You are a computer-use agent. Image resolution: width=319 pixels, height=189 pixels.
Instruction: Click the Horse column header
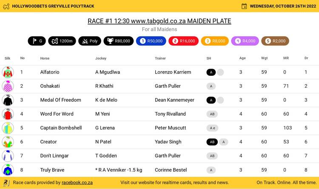point(45,58)
